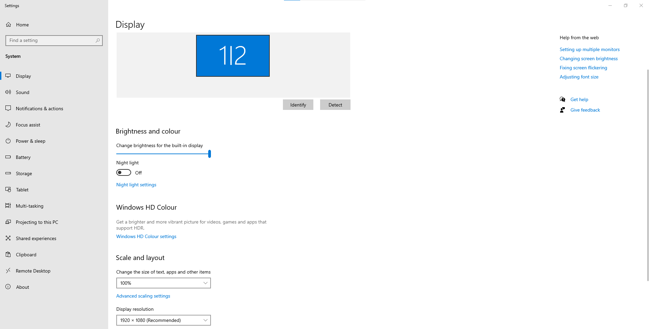This screenshot has height=329, width=649.
Task: Select Remote Desktop in sidebar
Action: 54,271
